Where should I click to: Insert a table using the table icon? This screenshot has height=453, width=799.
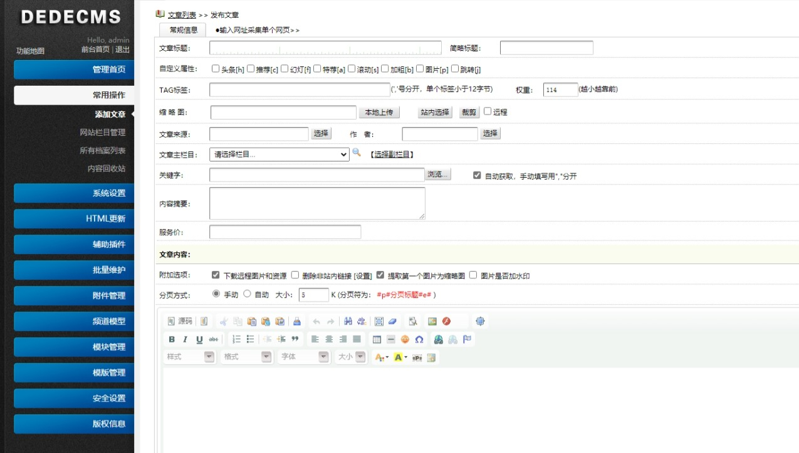[377, 340]
